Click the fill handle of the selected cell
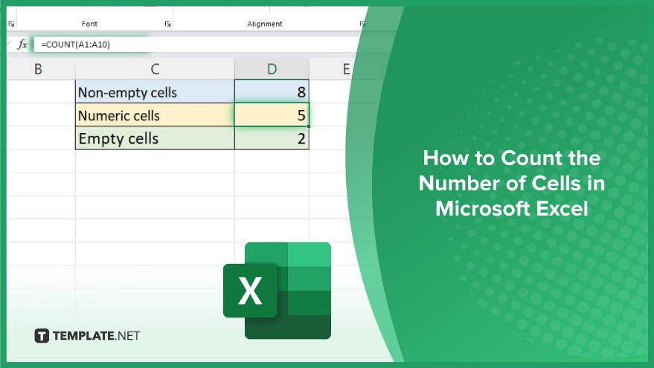This screenshot has height=368, width=654. (x=309, y=126)
